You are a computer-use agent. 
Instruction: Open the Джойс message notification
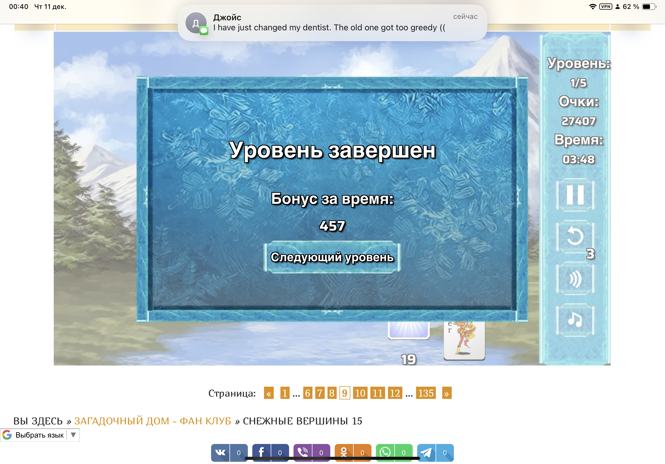332,23
